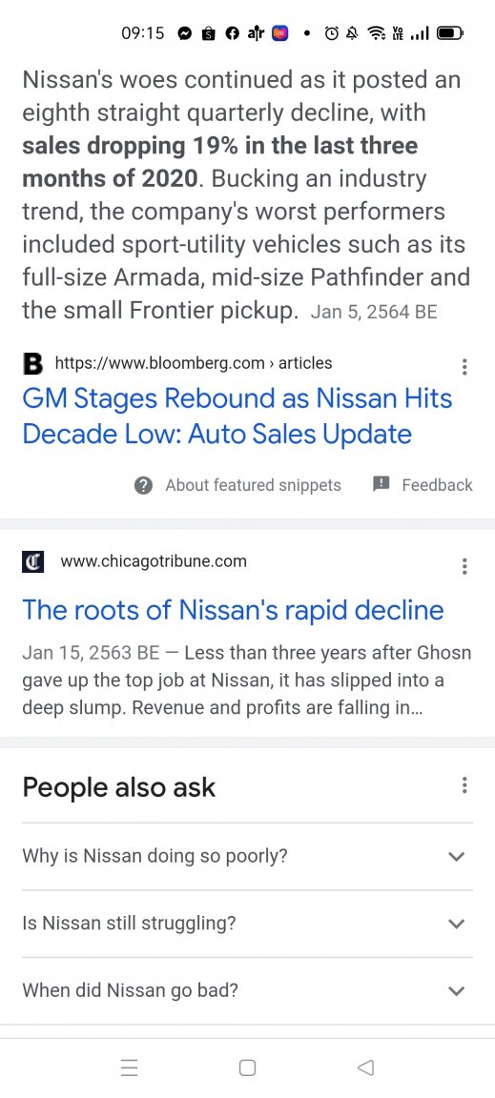Tap the Feedback text link

coord(438,484)
